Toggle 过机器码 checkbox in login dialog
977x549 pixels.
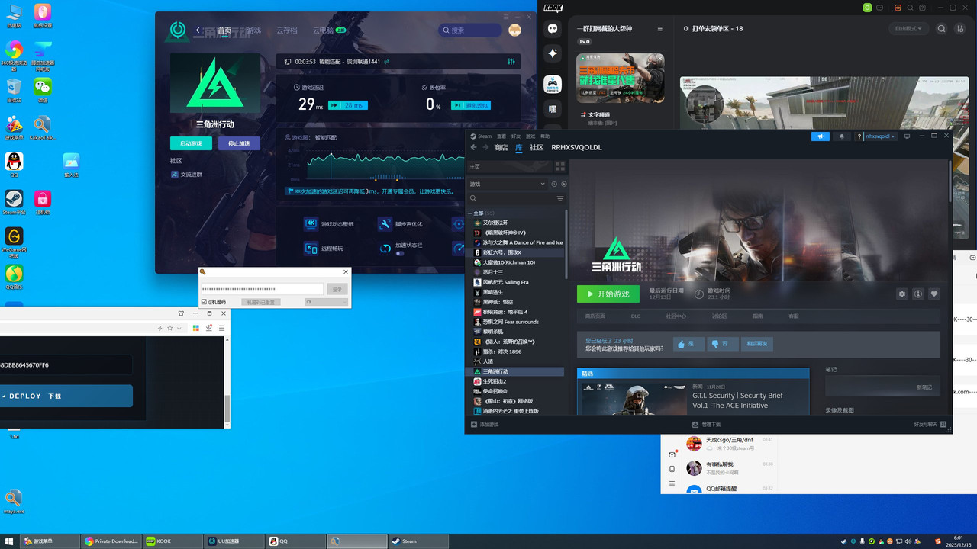(x=204, y=302)
